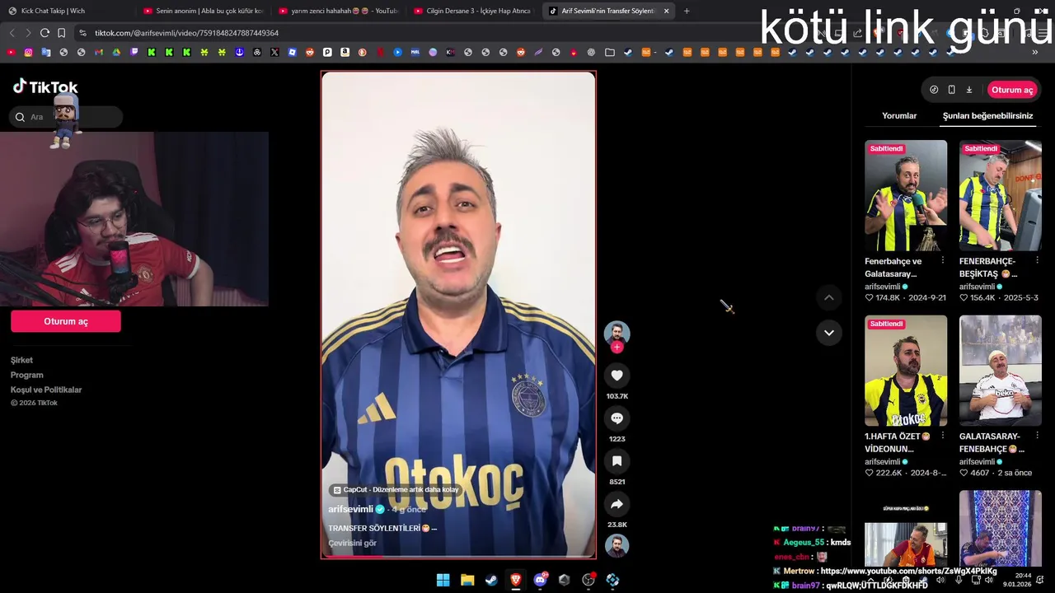Go to the next video with down chevron
This screenshot has width=1055, height=593.
pos(828,333)
